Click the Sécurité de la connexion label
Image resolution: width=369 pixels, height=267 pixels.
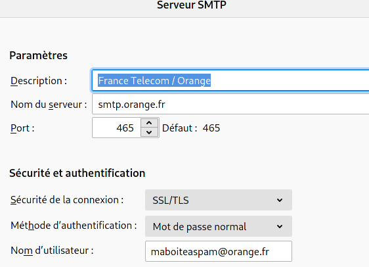click(67, 200)
